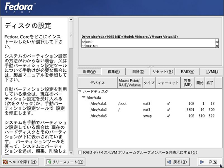Proceed with the 次(N) next button
This screenshot has width=224, height=168.
pos(210,162)
